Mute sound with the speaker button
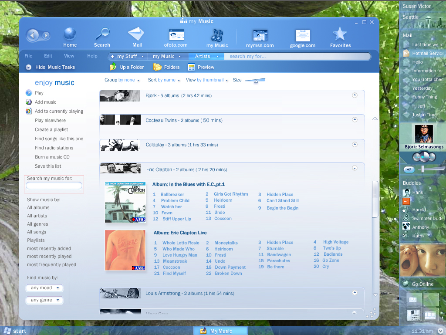The image size is (446, 335). click(409, 169)
